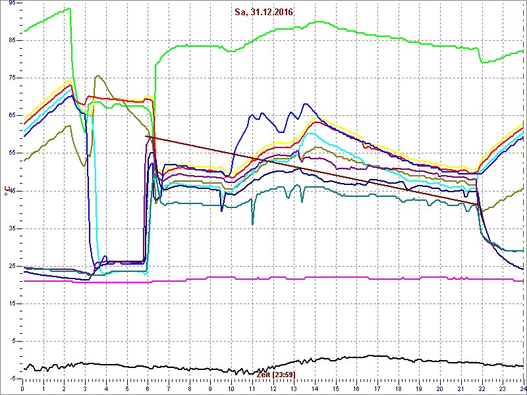
Task: Click hour 20 on the time axis
Action: tap(440, 388)
